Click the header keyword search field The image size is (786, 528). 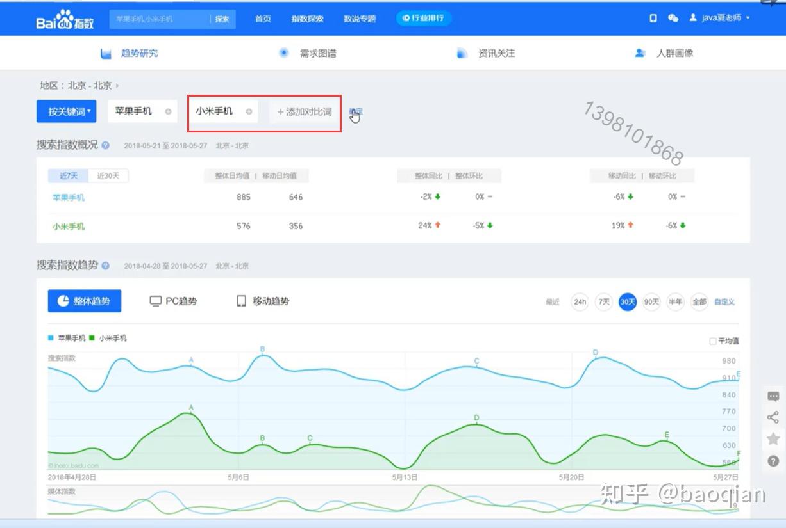coord(160,19)
